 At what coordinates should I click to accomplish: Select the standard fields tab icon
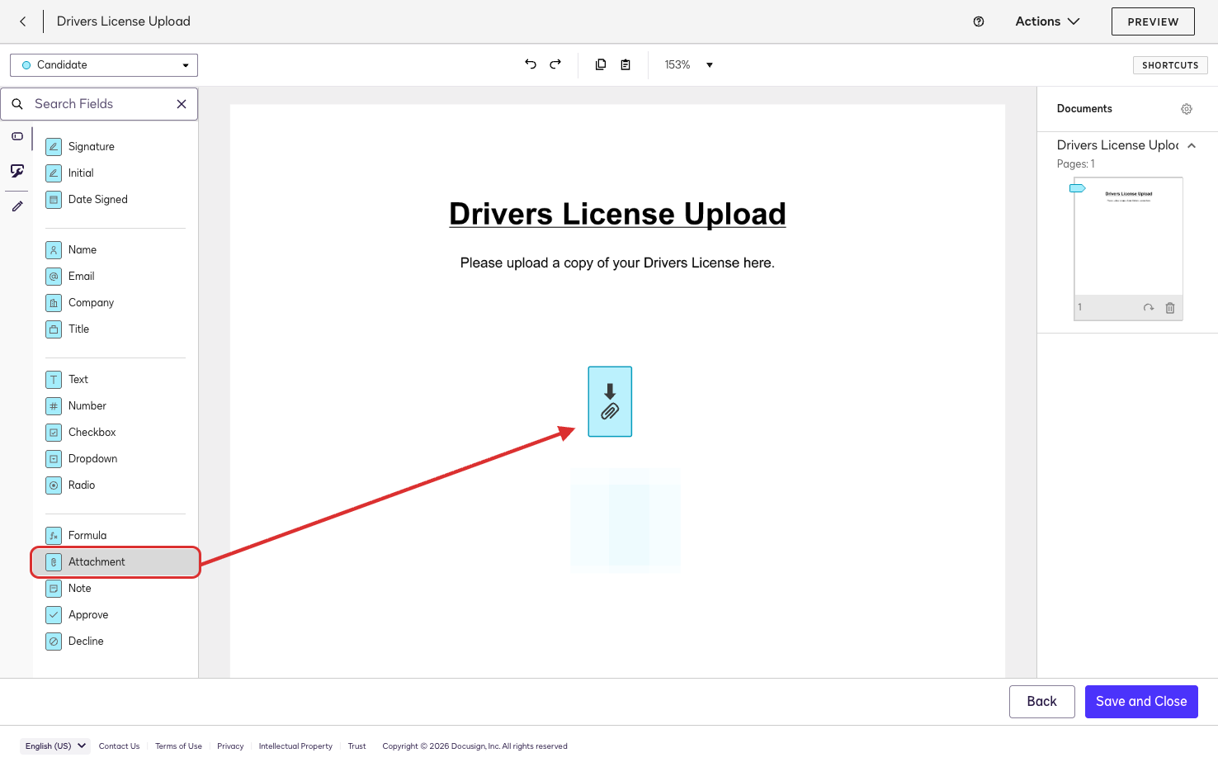click(x=17, y=136)
